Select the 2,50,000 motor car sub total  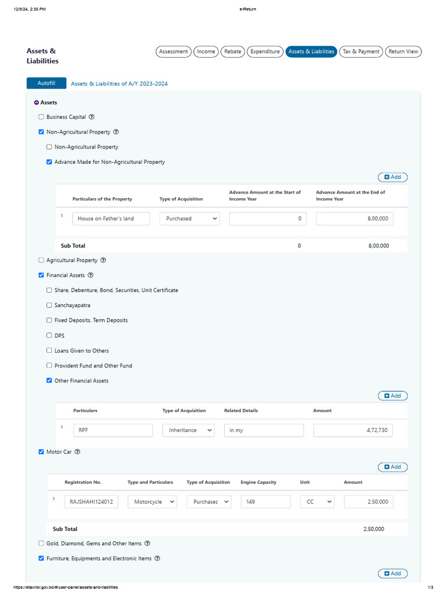coord(374,529)
